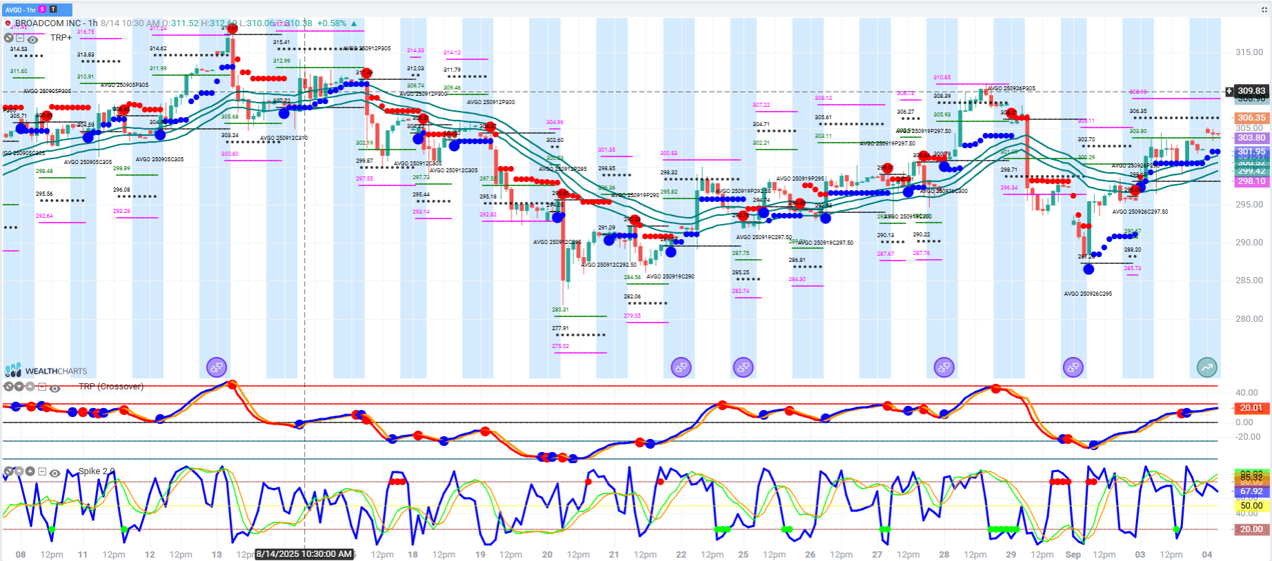Move TRP (Crossover) pane down

(19, 387)
